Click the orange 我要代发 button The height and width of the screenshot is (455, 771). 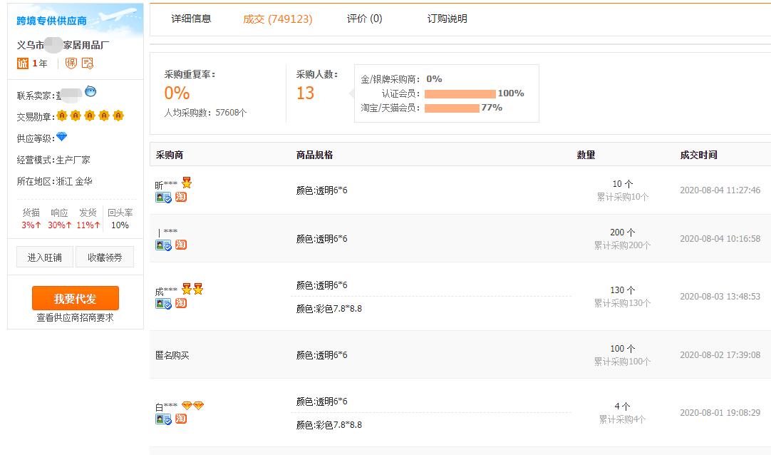[74, 297]
